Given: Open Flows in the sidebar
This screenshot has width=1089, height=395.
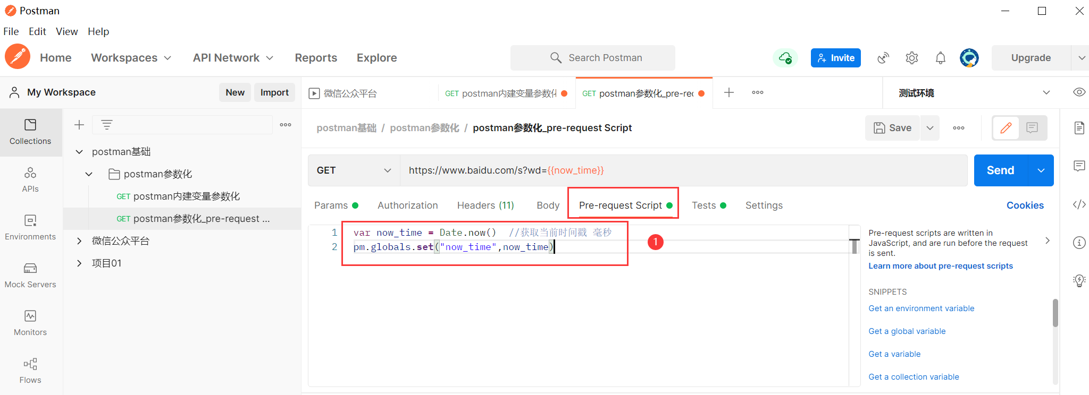Looking at the screenshot, I should coord(30,371).
